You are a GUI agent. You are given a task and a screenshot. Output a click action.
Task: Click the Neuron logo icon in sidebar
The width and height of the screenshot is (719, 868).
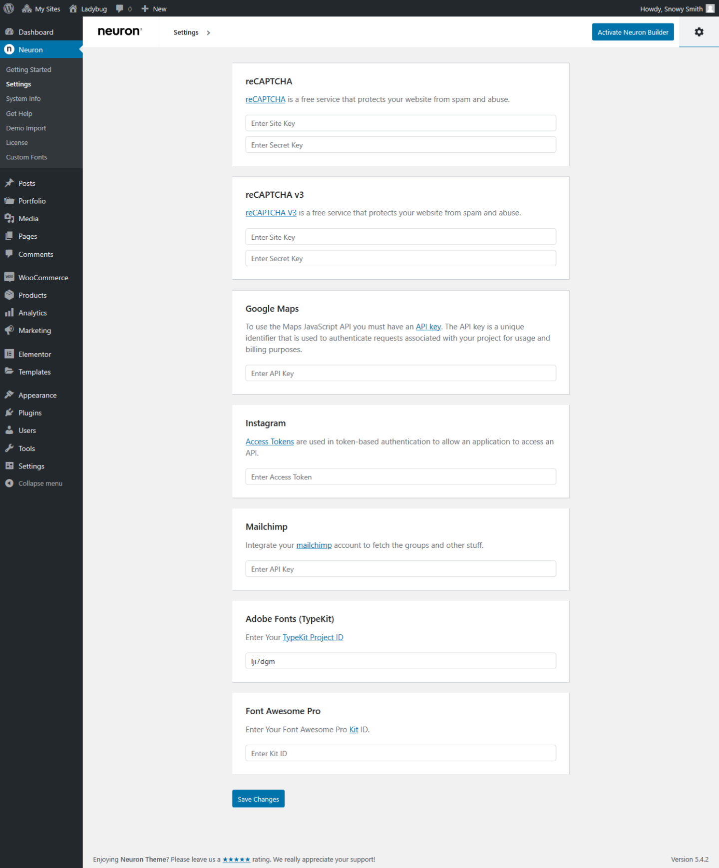(9, 49)
